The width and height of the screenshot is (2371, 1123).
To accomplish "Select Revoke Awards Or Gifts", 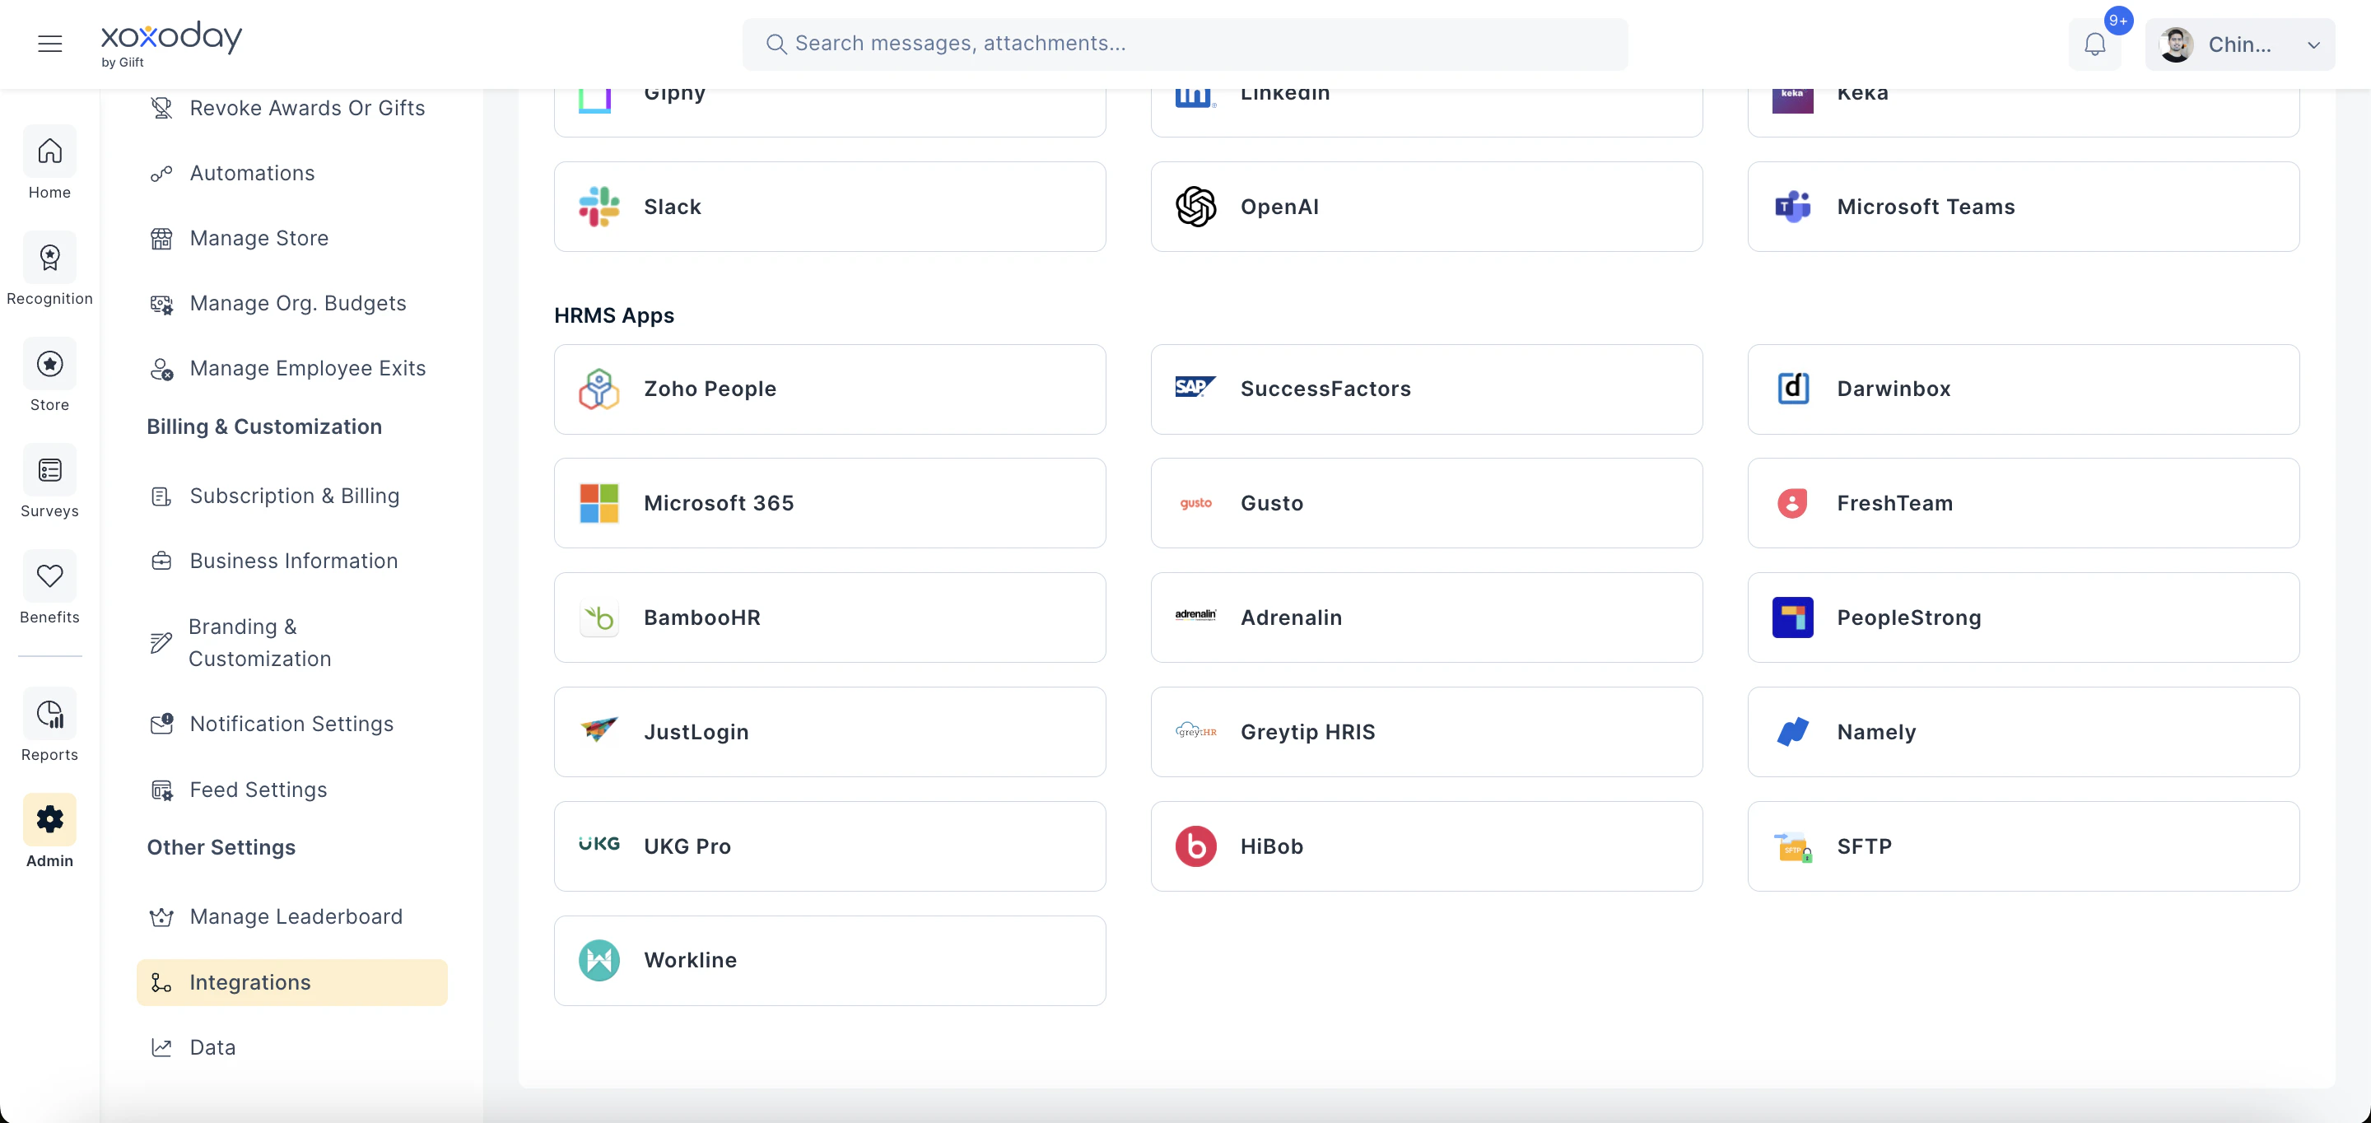I will pyautogui.click(x=291, y=109).
